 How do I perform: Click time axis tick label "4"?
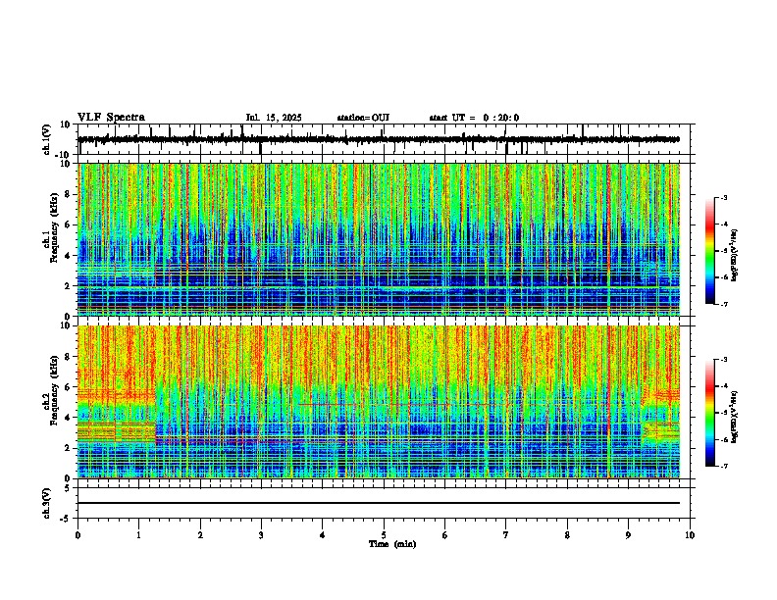pos(323,535)
